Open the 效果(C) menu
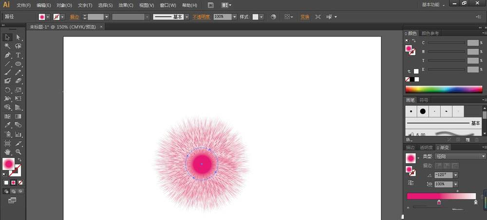Viewport: 487px width, 220px height. coord(126,5)
